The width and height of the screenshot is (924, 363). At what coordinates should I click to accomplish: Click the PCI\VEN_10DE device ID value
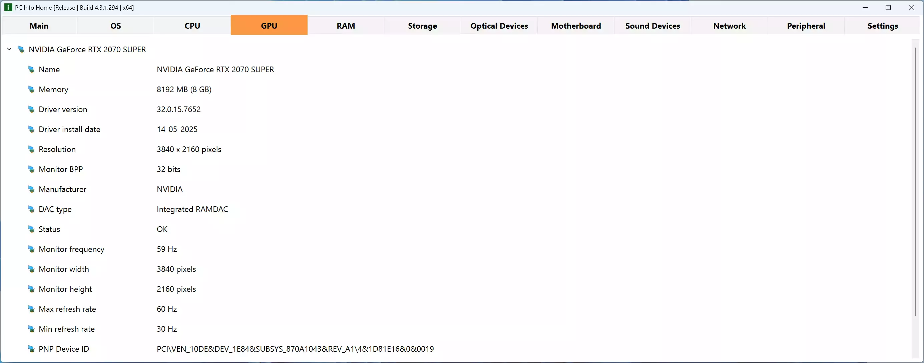tap(295, 349)
